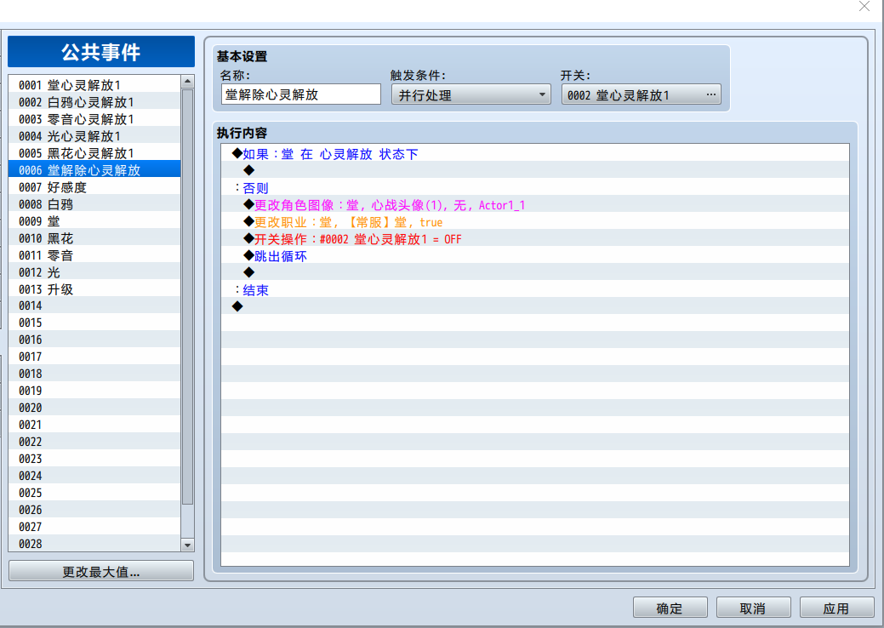This screenshot has width=884, height=628.
Task: Select the 更改角色图像 command line
Action: tap(535, 204)
